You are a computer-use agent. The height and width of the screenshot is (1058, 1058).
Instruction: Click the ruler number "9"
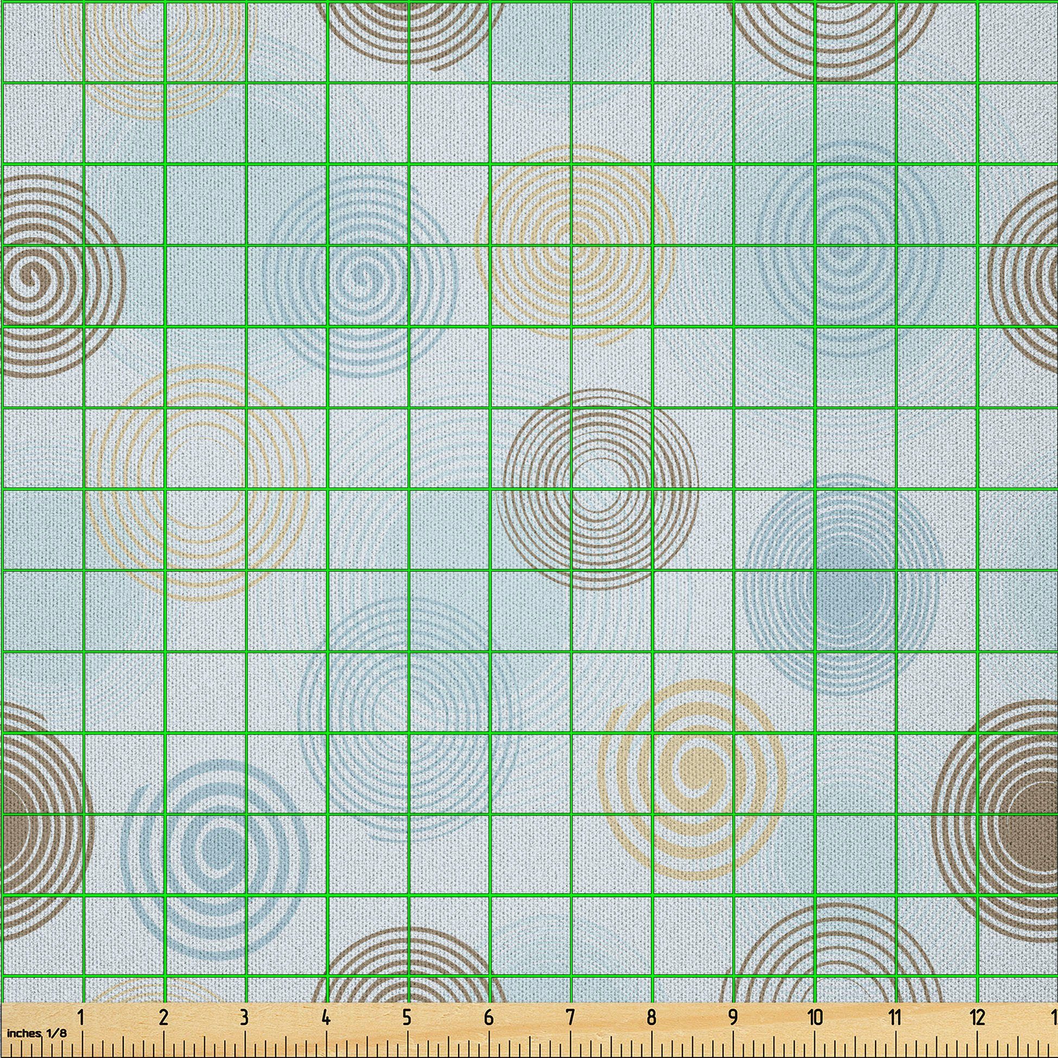tap(733, 1017)
